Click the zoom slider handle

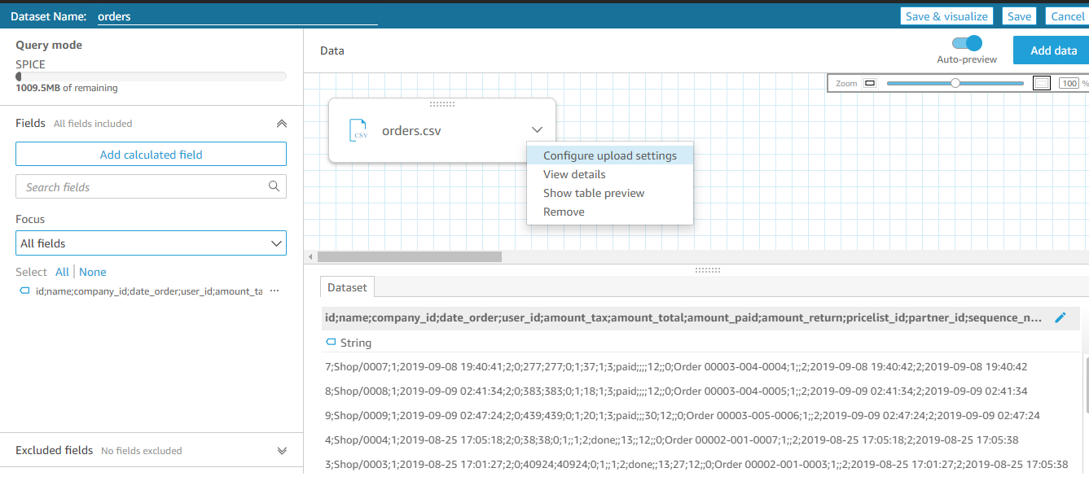tap(955, 83)
